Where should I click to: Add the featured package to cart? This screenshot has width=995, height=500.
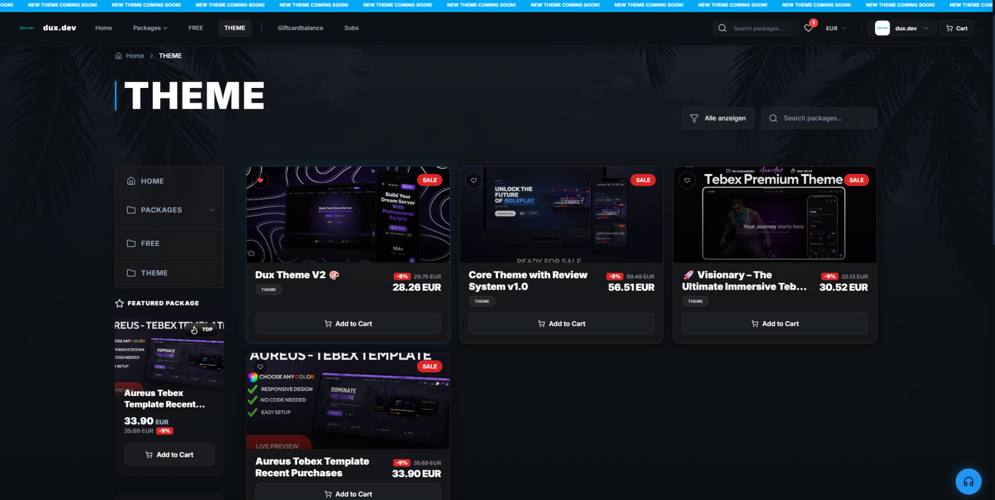(x=169, y=455)
